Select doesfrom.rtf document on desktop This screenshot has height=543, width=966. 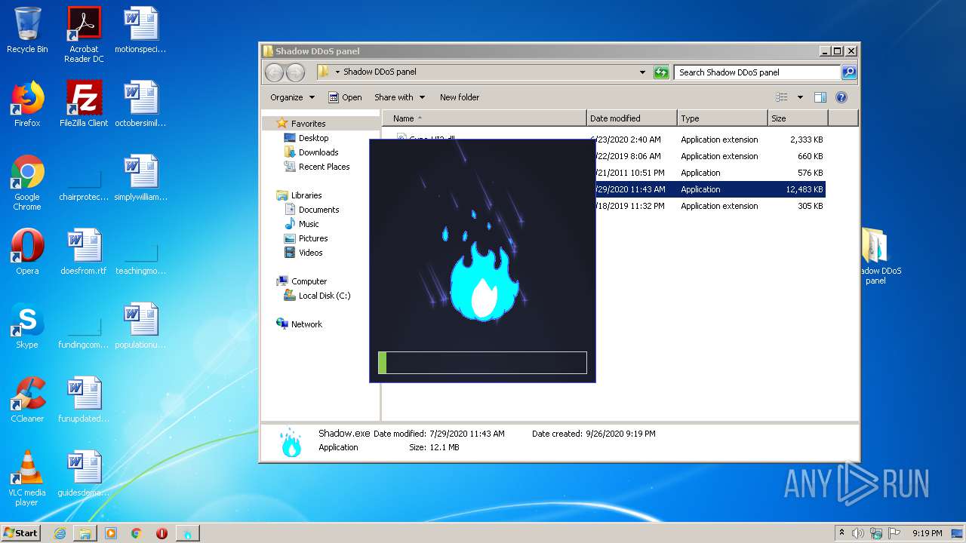84,252
